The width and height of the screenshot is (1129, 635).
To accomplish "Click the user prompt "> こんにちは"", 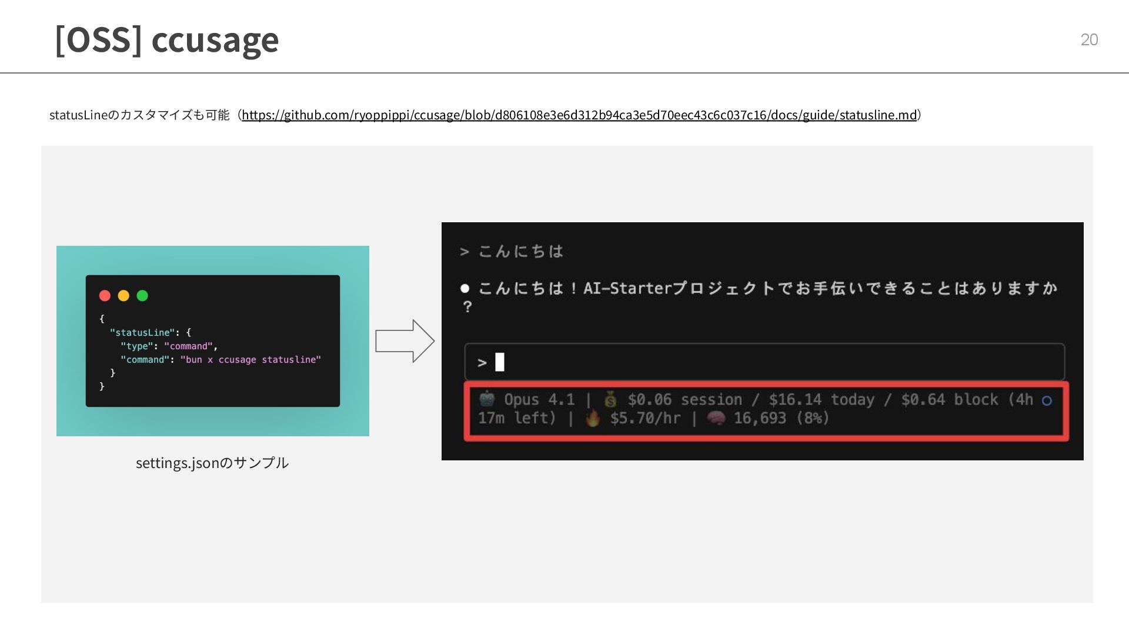I will [512, 252].
